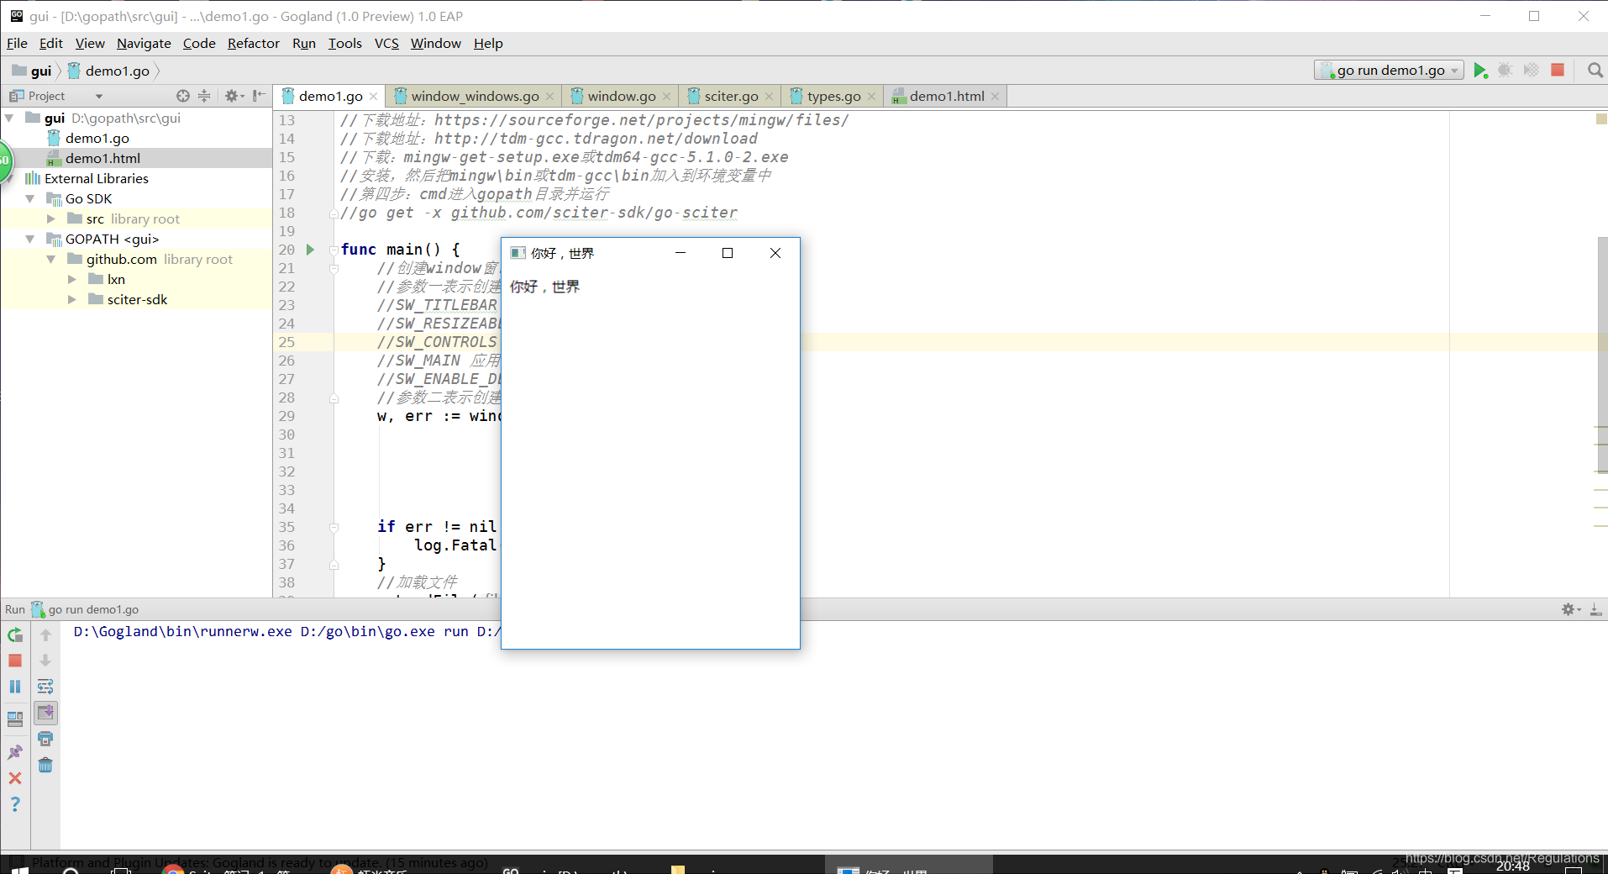The width and height of the screenshot is (1608, 874).
Task: Stop process using Run panel red square
Action: 15,661
